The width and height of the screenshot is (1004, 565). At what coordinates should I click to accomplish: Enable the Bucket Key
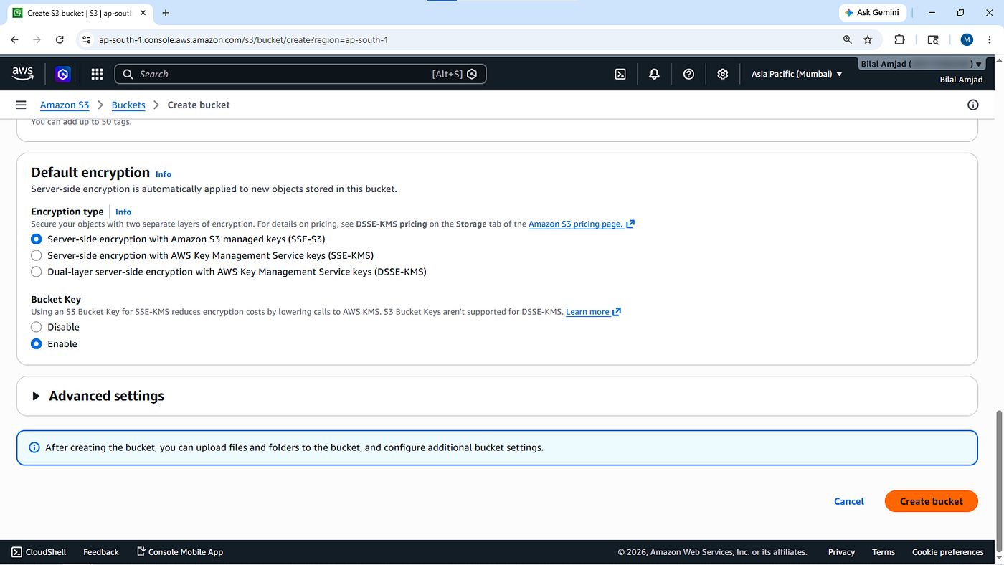click(37, 344)
